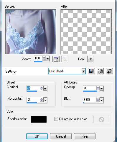This screenshot has width=117, height=142.
Task: Pick the black Shadow color swatch
Action: click(x=39, y=119)
